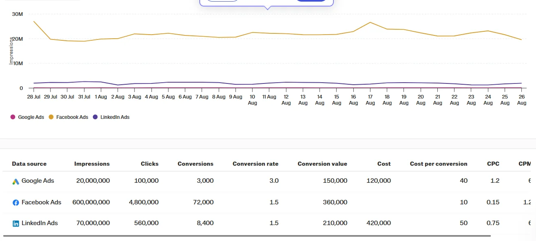Click the LinkedIn Ads row name
536x241 pixels.
click(40, 223)
